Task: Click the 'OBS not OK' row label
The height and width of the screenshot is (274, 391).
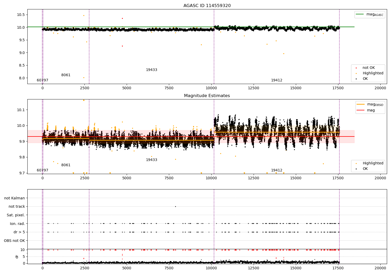Action: [x=14, y=241]
